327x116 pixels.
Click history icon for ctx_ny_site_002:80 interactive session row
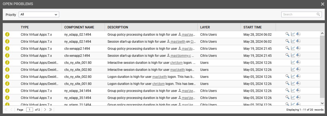(x=298, y=69)
